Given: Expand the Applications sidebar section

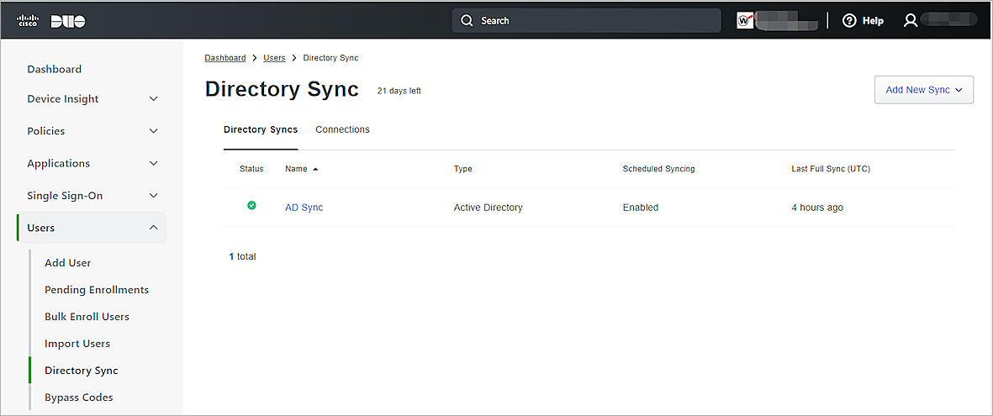Looking at the screenshot, I should 153,164.
